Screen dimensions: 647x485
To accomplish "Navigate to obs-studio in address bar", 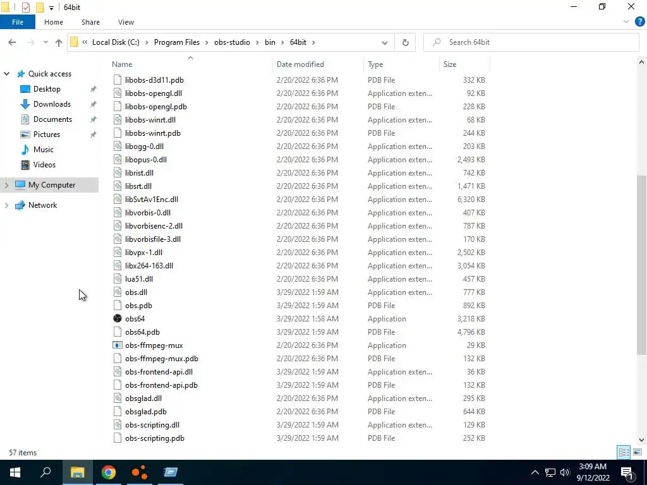I will (232, 42).
